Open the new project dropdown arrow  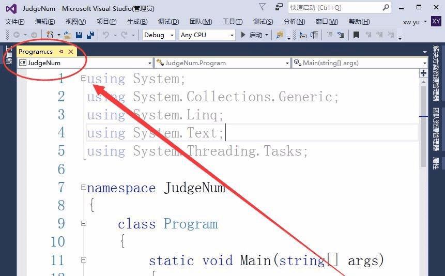tap(59, 35)
